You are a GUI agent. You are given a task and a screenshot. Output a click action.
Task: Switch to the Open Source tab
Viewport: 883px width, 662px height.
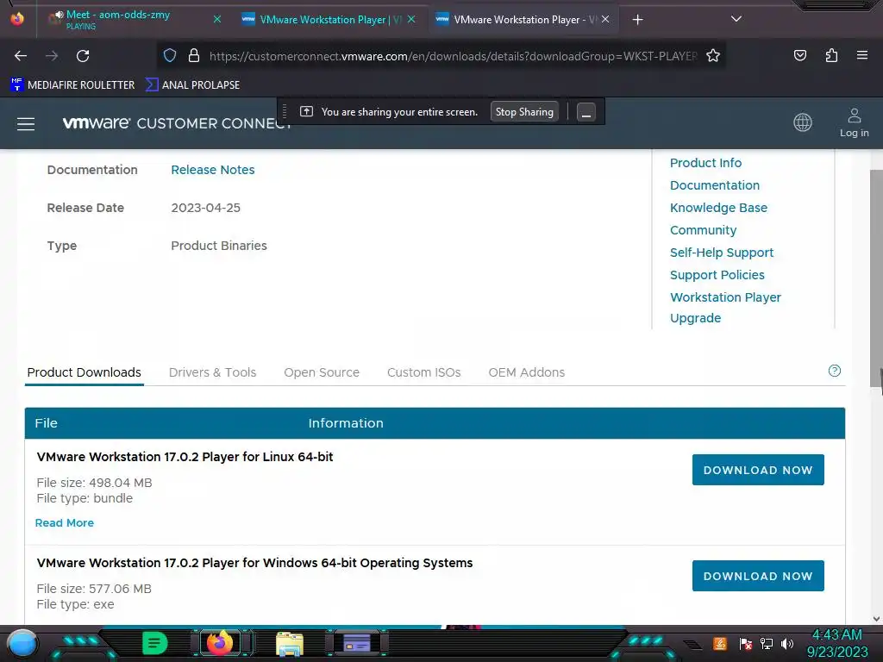point(322,372)
